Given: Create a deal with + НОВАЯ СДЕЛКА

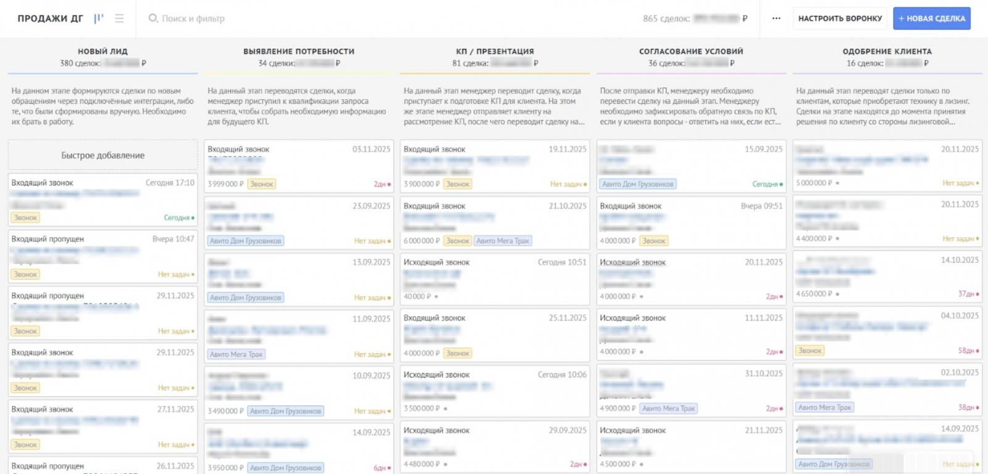Looking at the screenshot, I should (931, 19).
